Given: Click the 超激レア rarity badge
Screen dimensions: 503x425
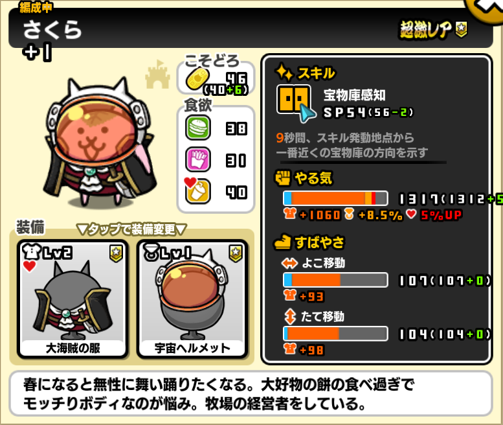Looking at the screenshot, I should coord(433,30).
